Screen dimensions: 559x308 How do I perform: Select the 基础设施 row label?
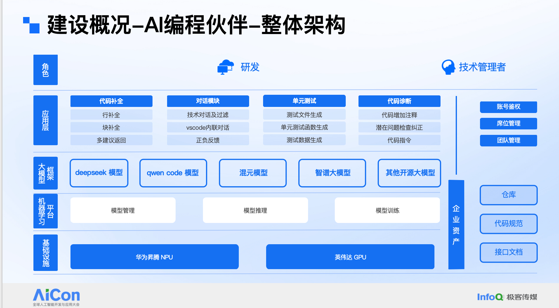[46, 253]
